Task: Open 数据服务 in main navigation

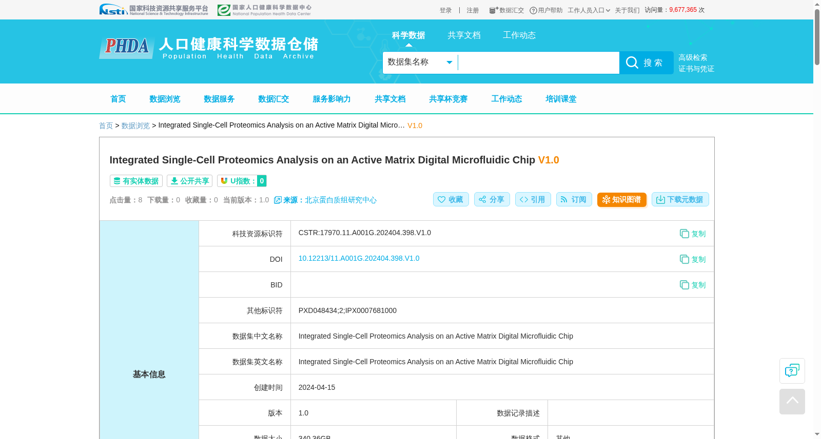Action: [219, 99]
